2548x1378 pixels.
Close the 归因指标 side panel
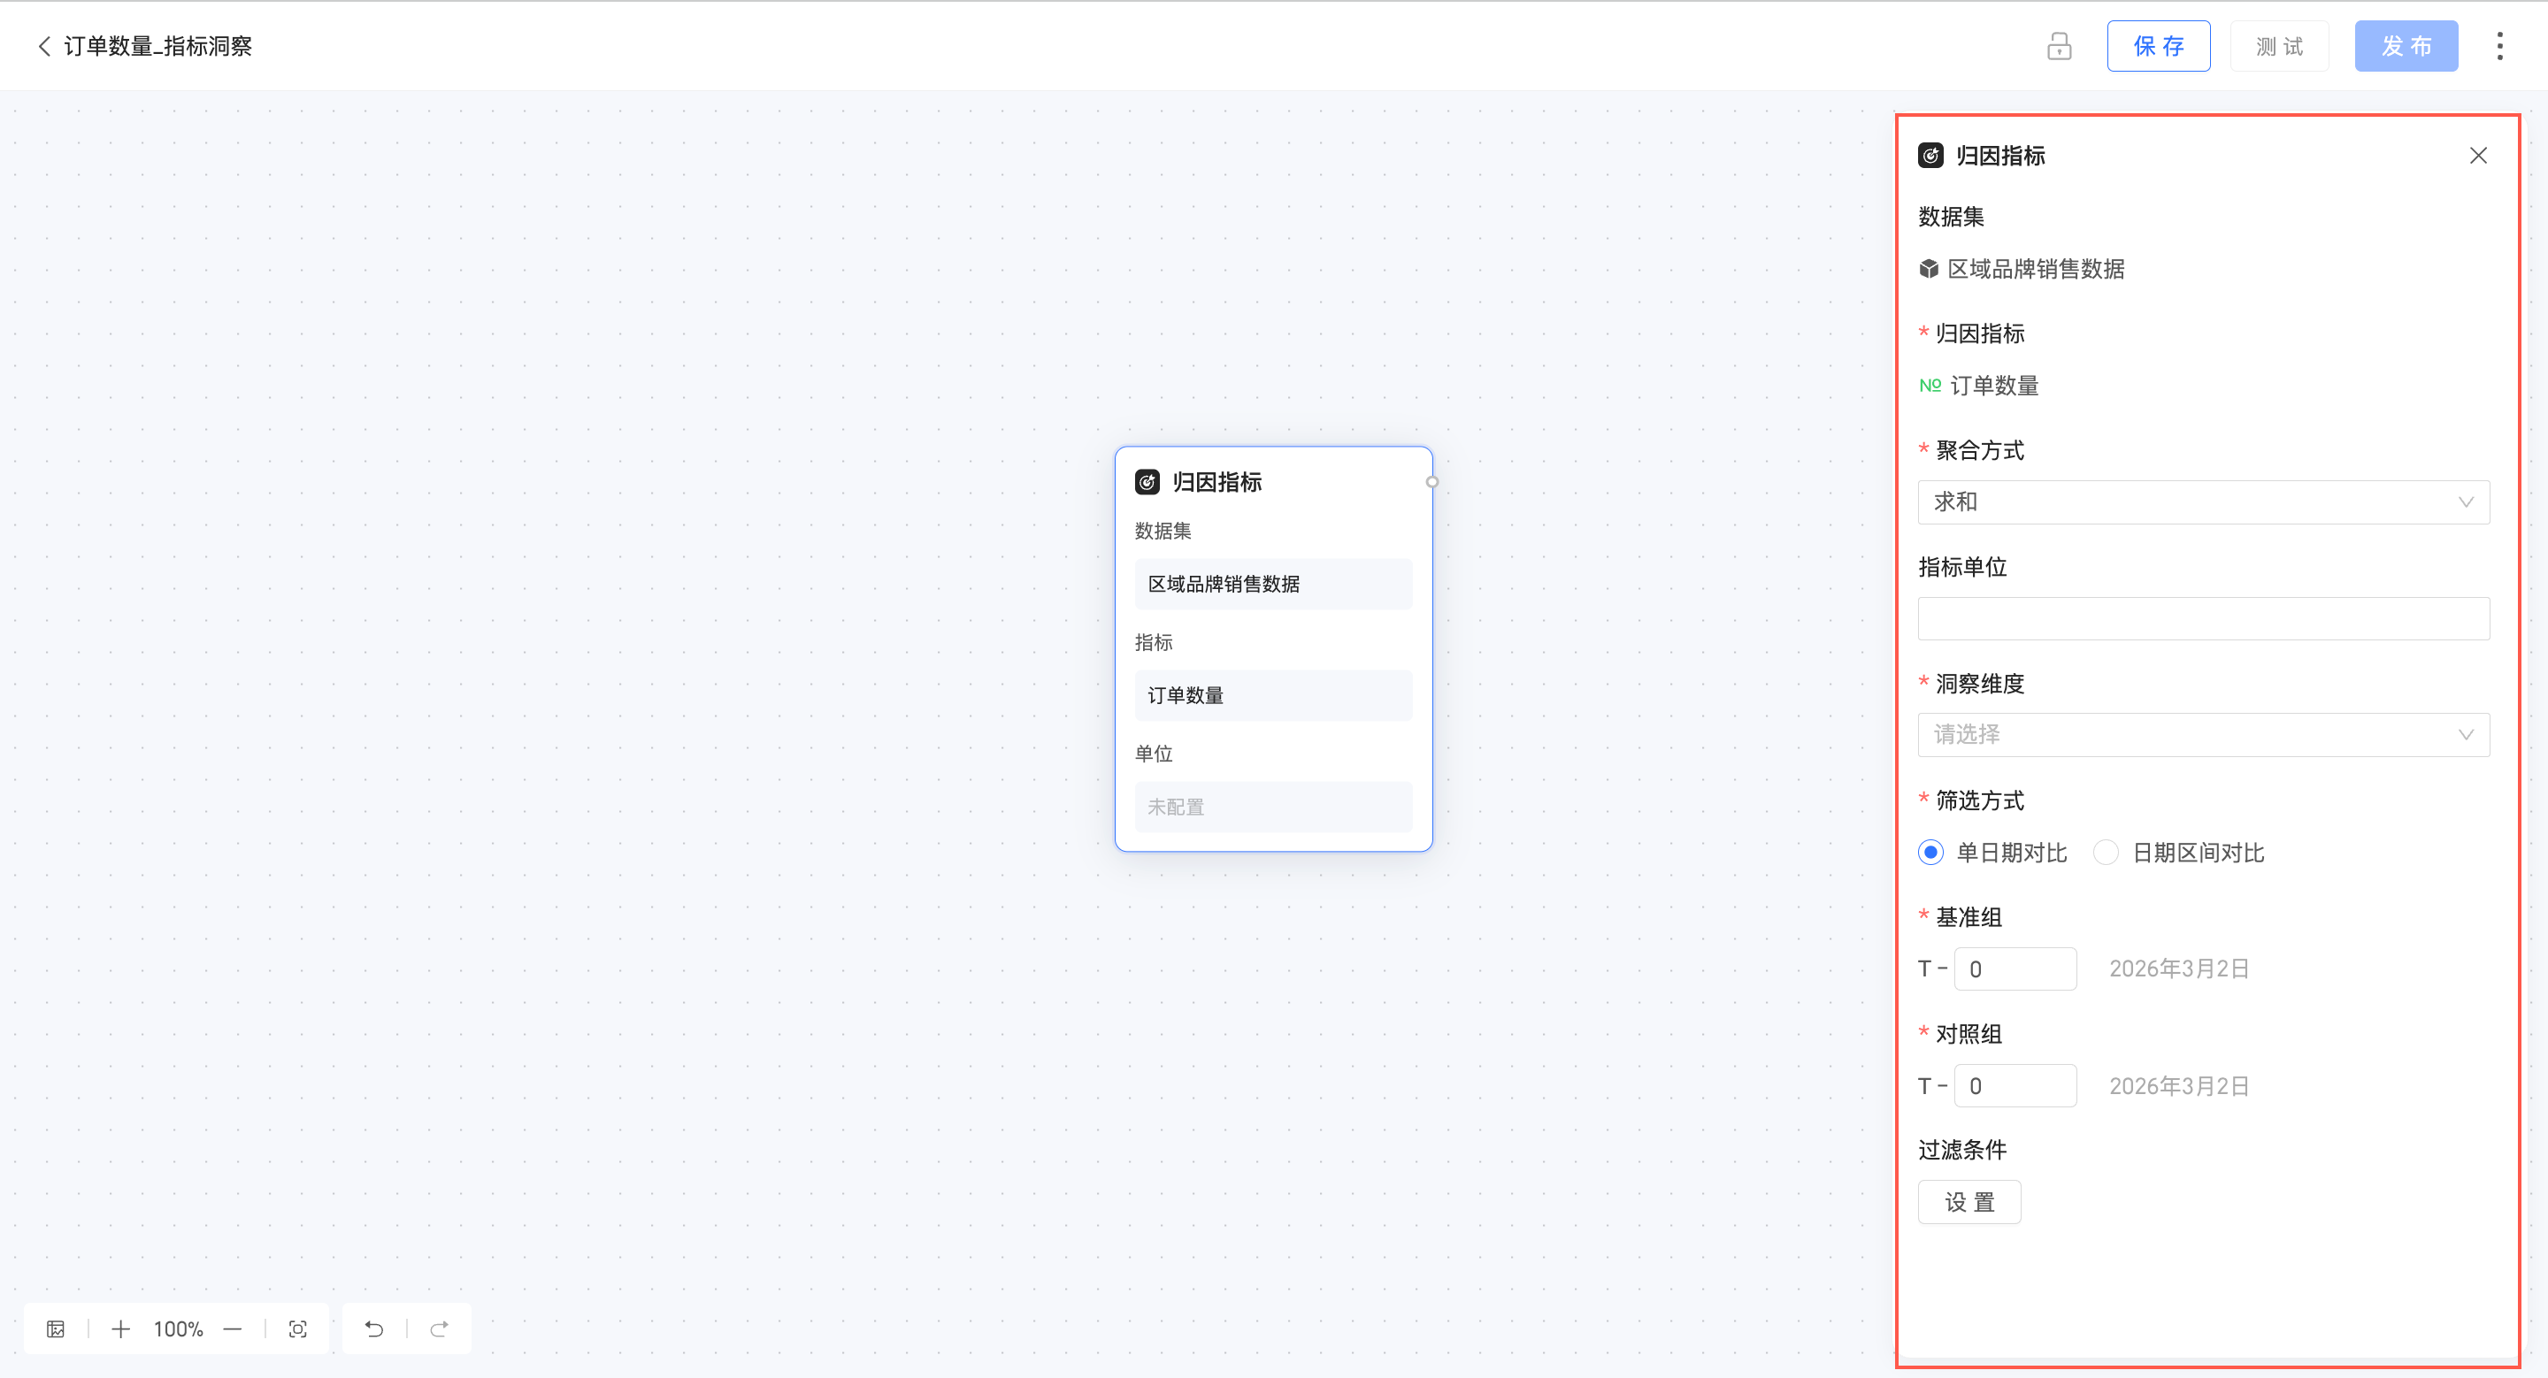pos(2478,157)
